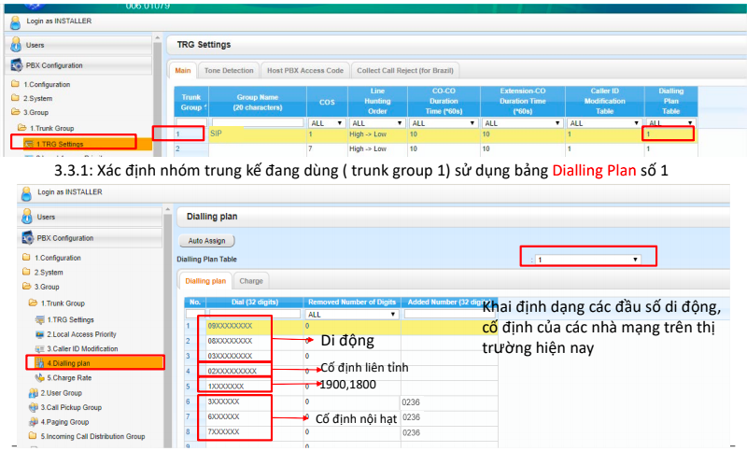Open the Host PBX Access Code tab
This screenshot has height=451, width=747.
[305, 70]
